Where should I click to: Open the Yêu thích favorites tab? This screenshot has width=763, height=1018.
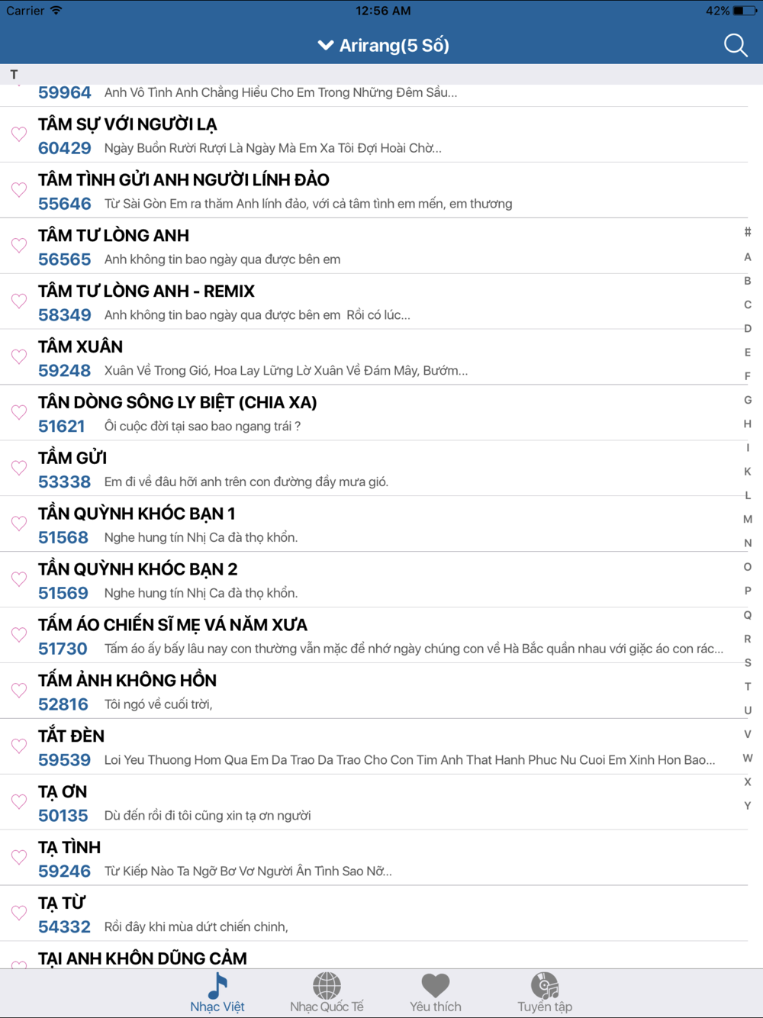tap(436, 993)
